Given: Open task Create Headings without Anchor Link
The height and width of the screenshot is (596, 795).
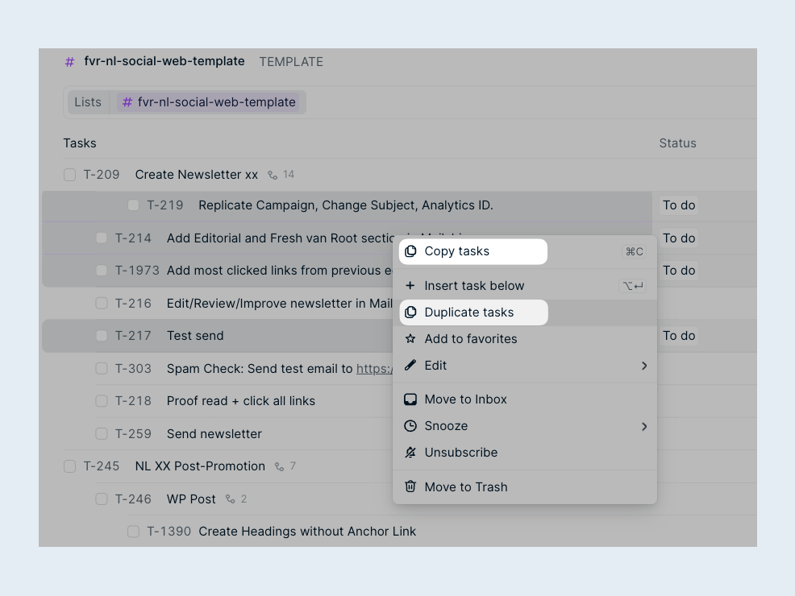Looking at the screenshot, I should point(307,532).
